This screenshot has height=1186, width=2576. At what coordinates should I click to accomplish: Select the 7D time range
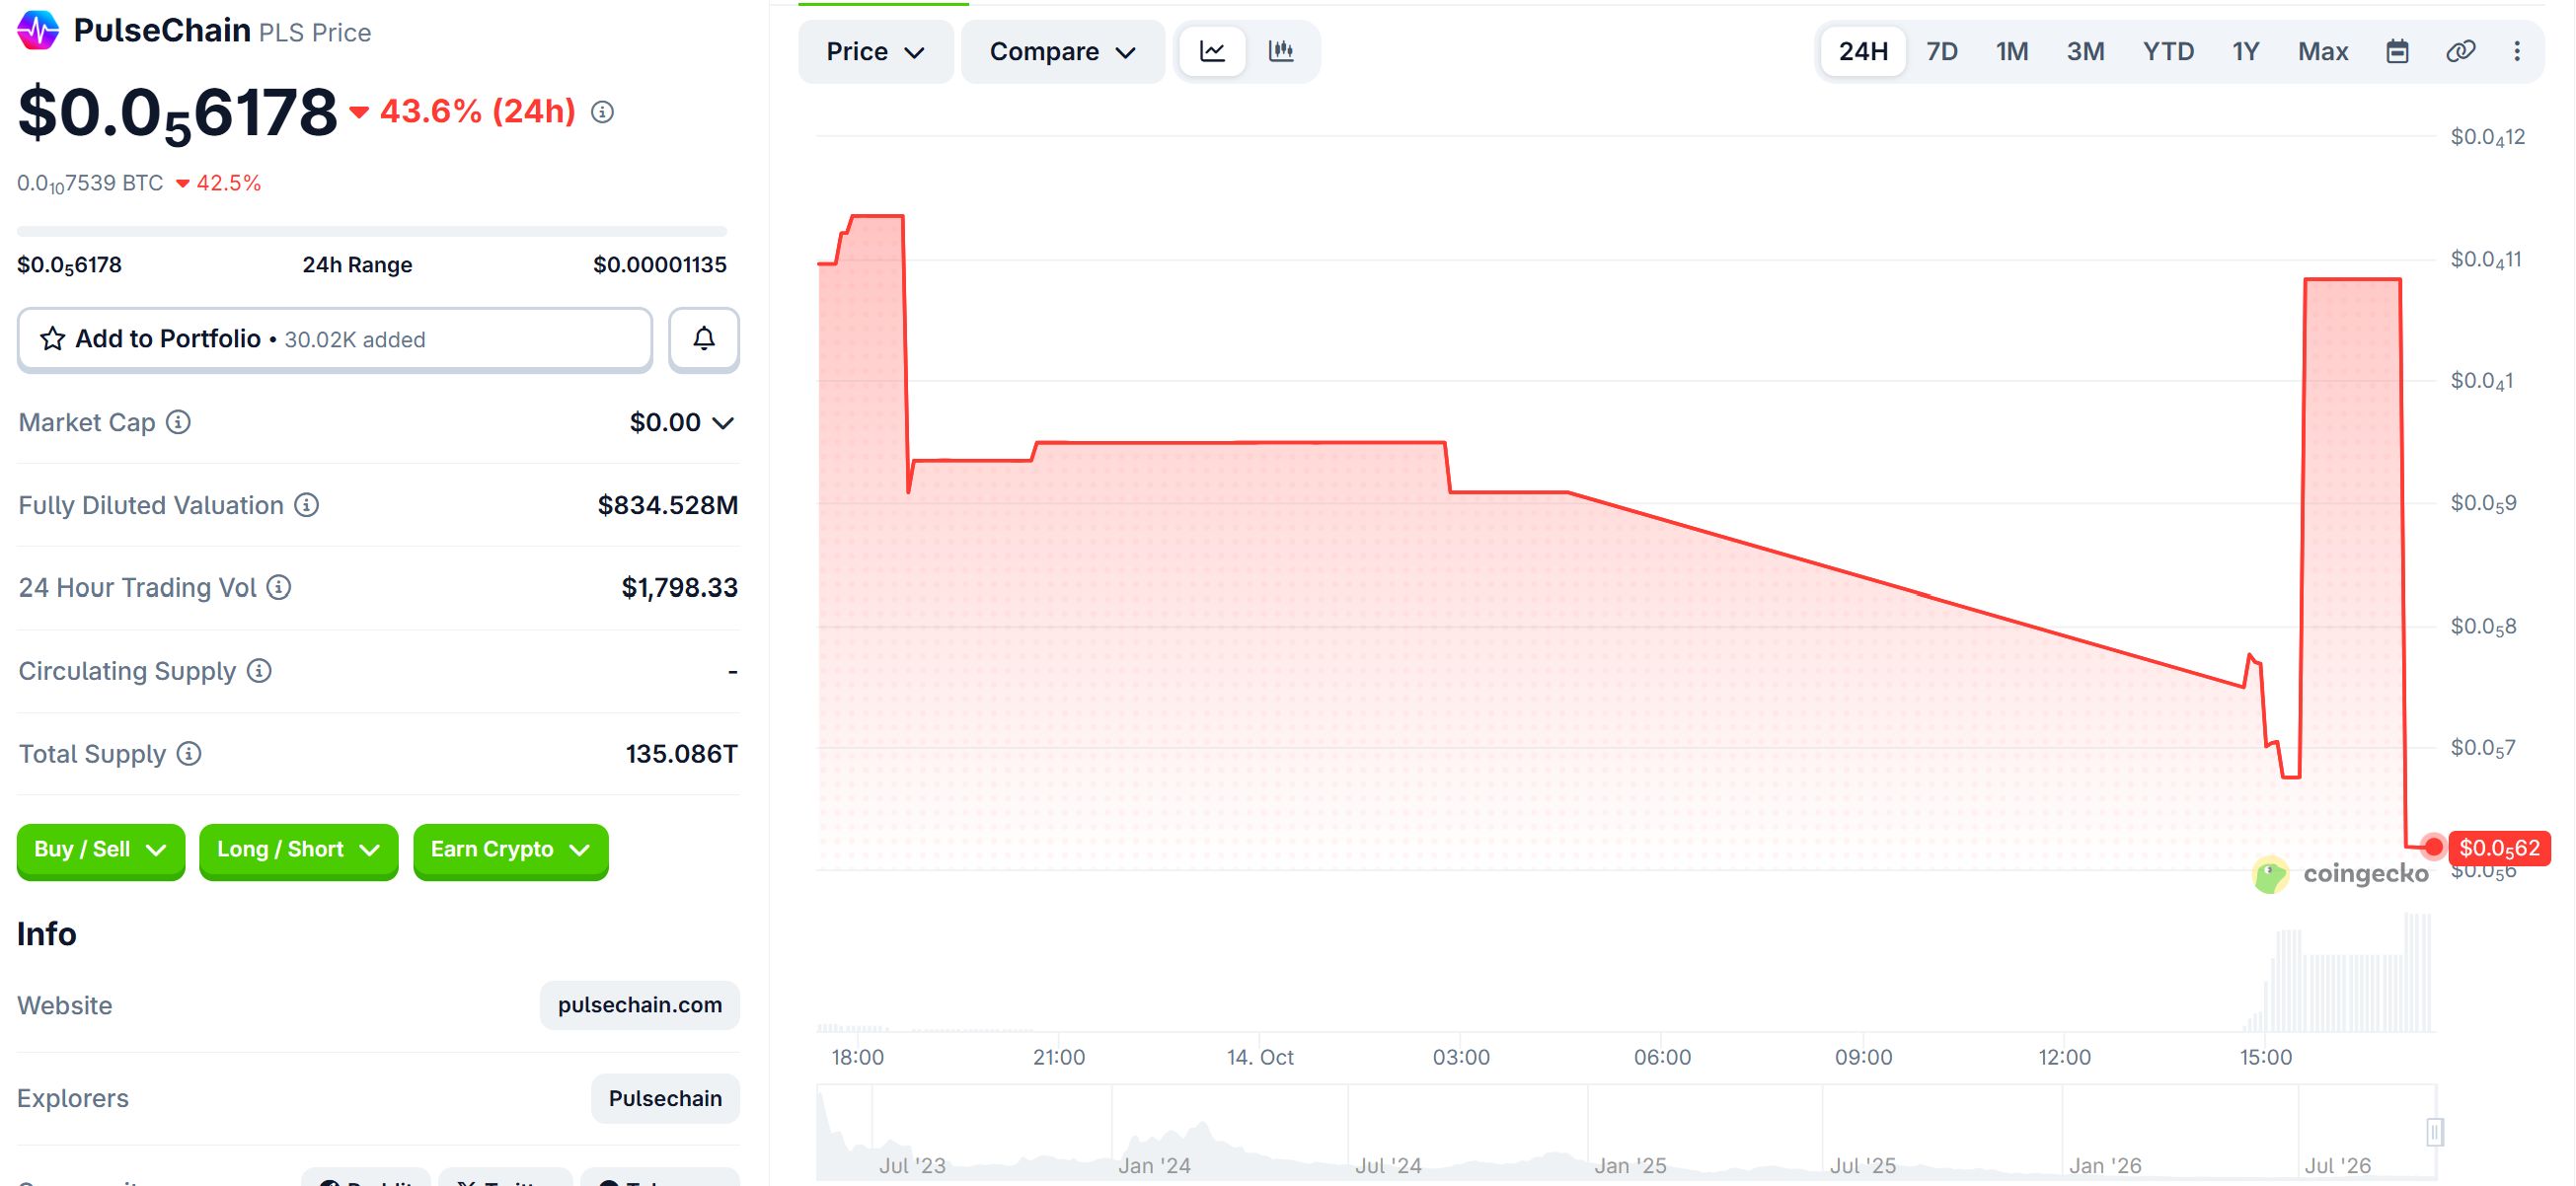click(1942, 51)
